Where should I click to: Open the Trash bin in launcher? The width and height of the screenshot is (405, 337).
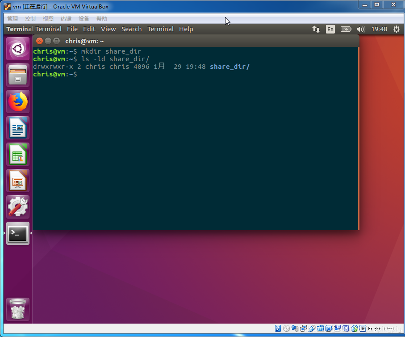pyautogui.click(x=18, y=309)
